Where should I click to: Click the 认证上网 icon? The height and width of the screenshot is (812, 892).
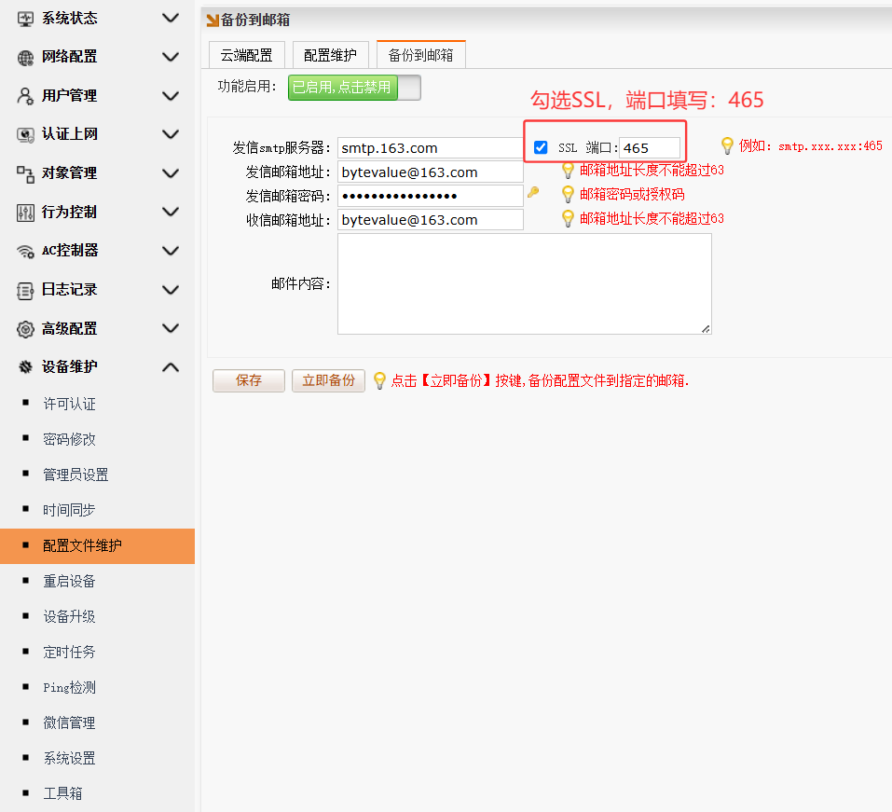[25, 135]
